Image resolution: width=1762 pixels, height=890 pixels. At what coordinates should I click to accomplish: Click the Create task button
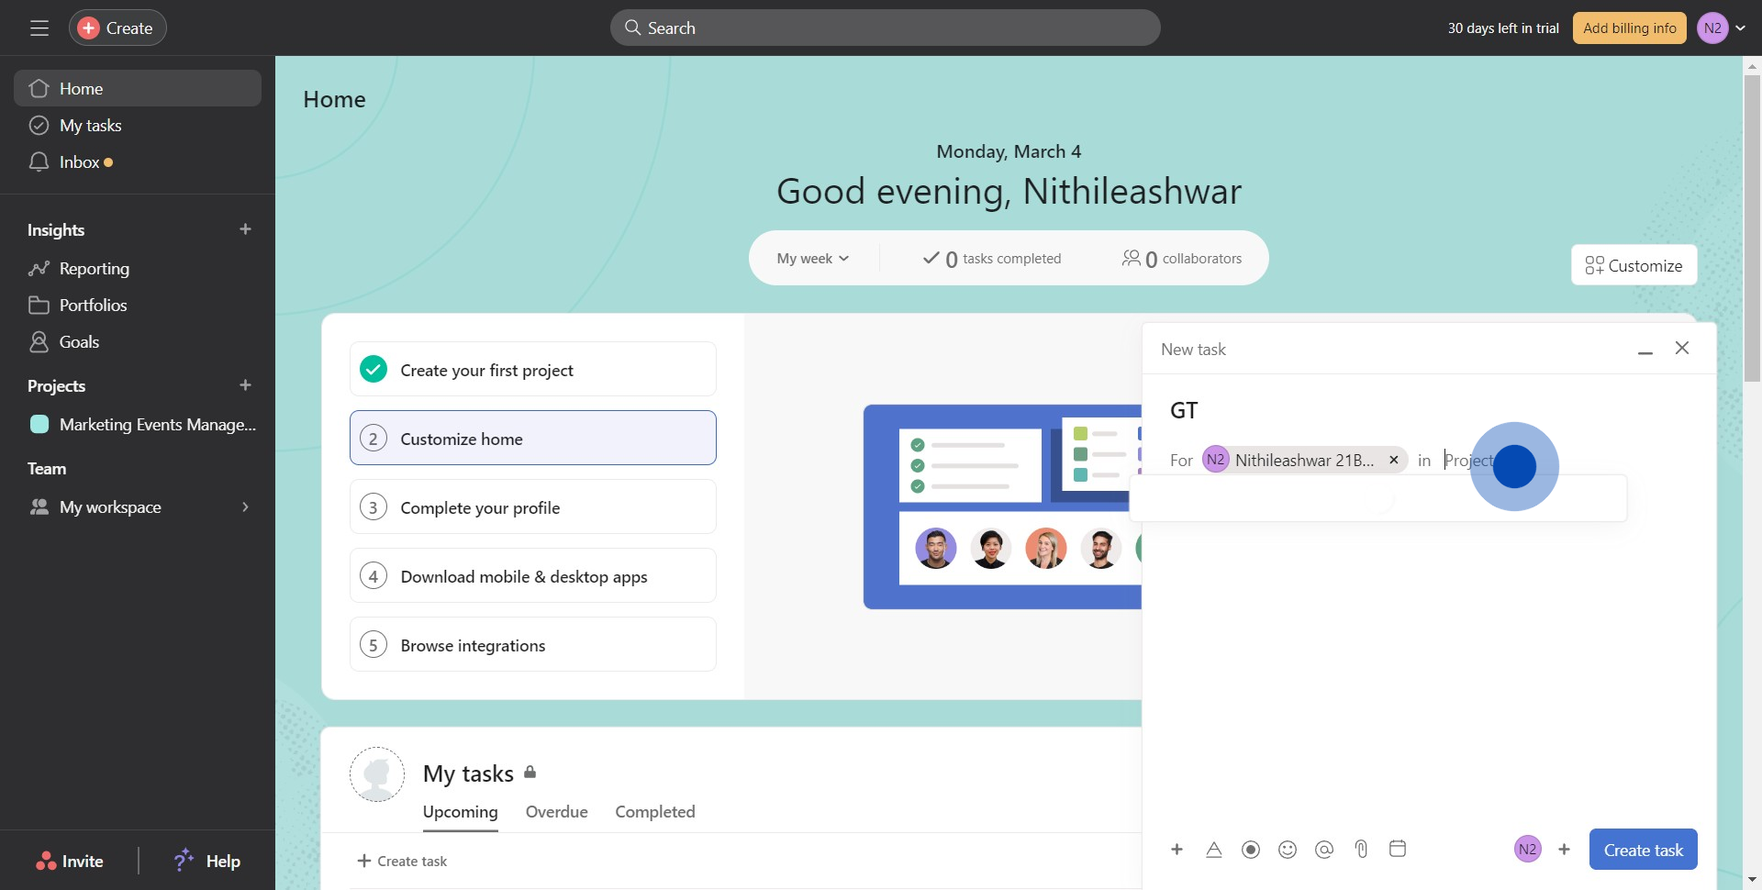[1643, 850]
